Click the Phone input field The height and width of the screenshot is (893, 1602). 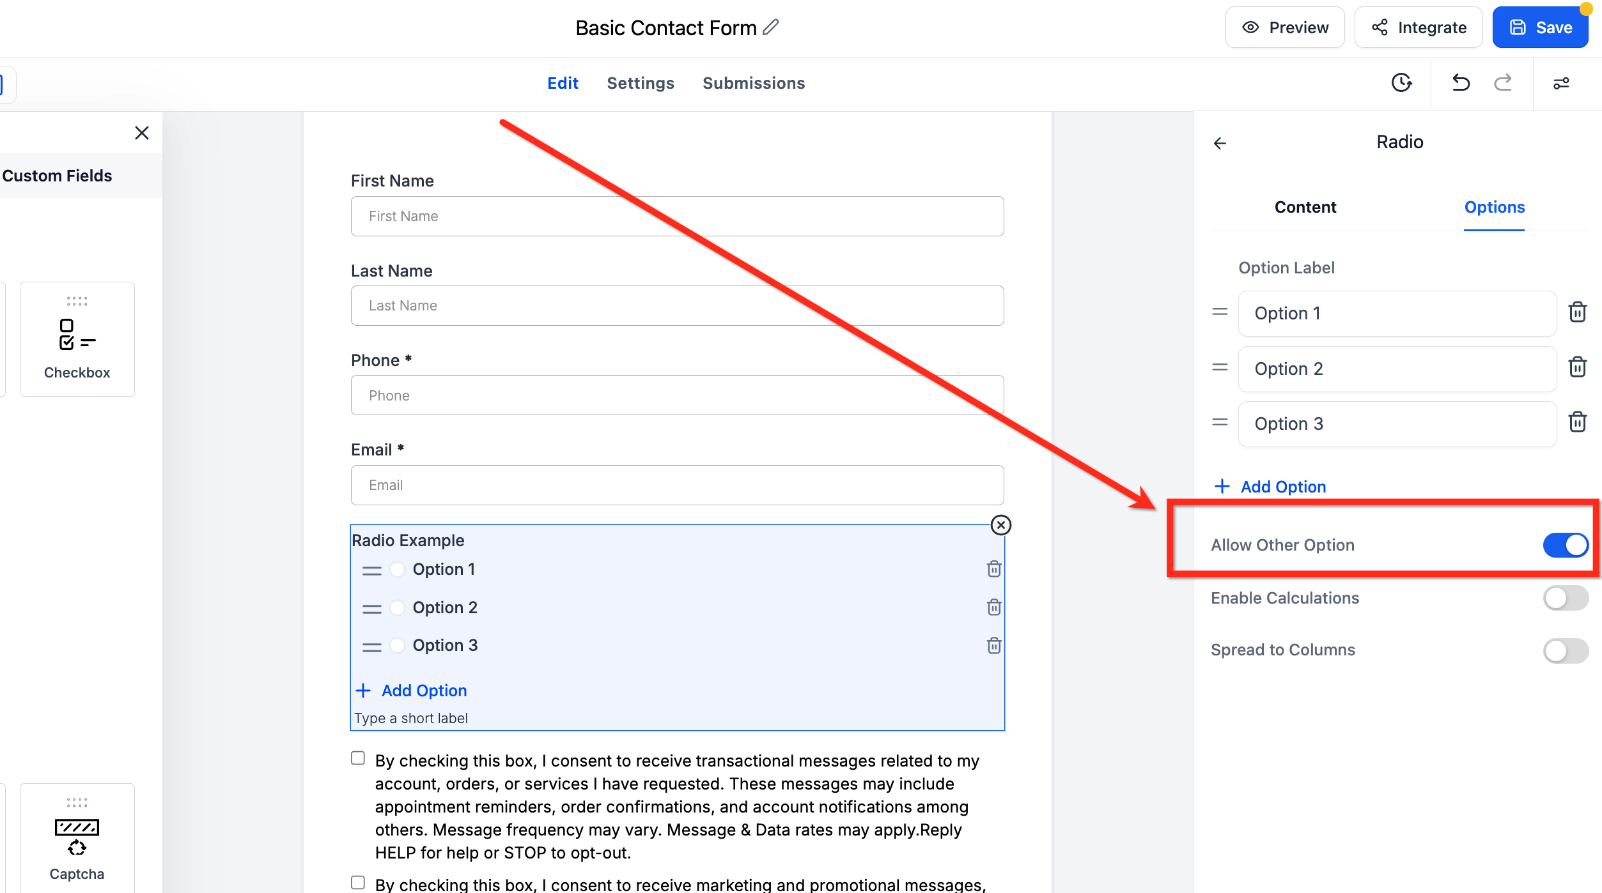(x=677, y=395)
